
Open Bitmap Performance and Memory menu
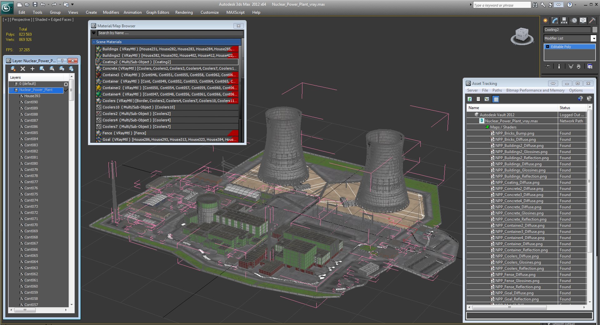pyautogui.click(x=535, y=90)
